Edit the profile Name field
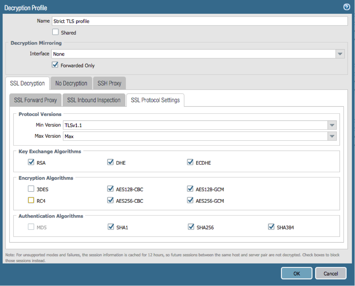 pos(200,21)
